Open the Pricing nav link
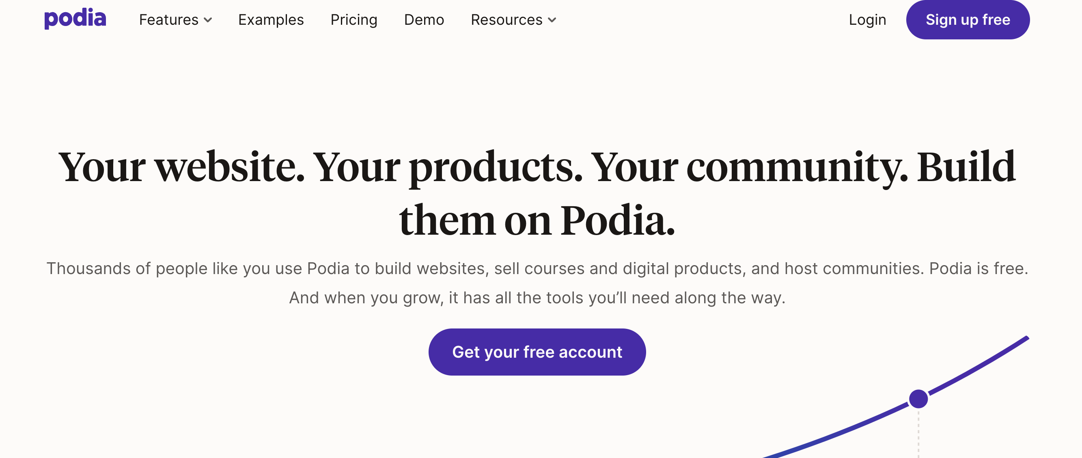The width and height of the screenshot is (1082, 458). coord(353,20)
